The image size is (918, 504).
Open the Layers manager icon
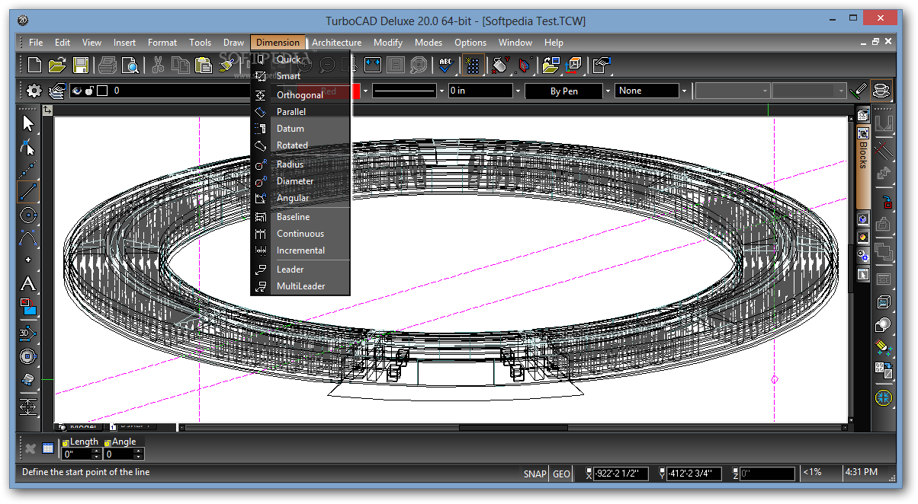point(57,91)
